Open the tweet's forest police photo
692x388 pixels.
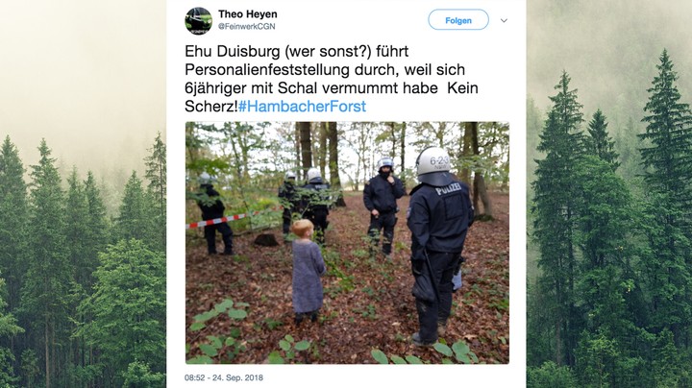click(x=347, y=243)
